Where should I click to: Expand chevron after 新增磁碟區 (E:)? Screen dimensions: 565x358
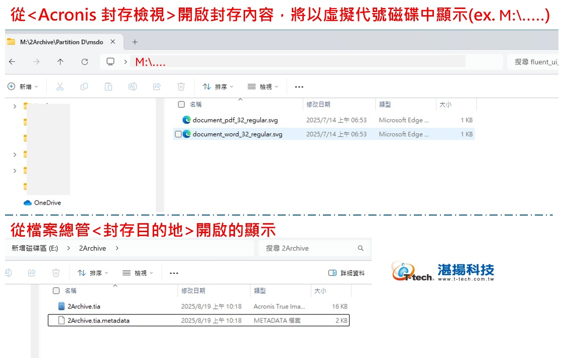pyautogui.click(x=68, y=248)
